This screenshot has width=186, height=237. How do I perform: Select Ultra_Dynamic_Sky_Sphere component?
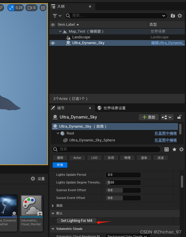click(x=115, y=140)
